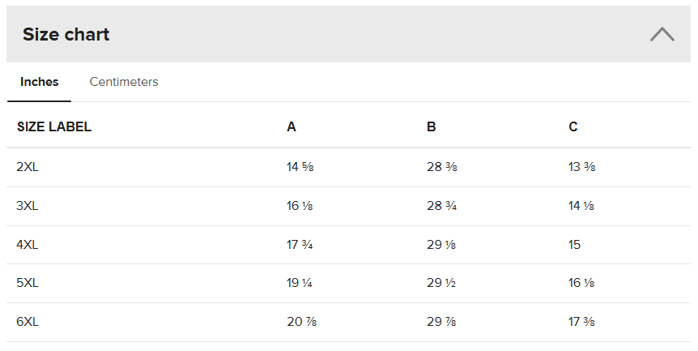Click the 2XL measurement A value 14 ⅝
Screen dimensions: 698x351
click(300, 167)
